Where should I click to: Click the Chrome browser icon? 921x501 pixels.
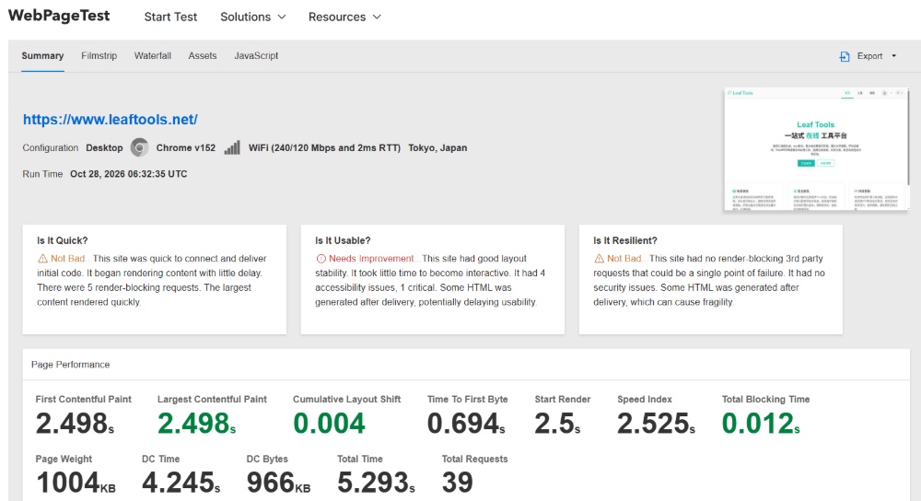coord(139,147)
